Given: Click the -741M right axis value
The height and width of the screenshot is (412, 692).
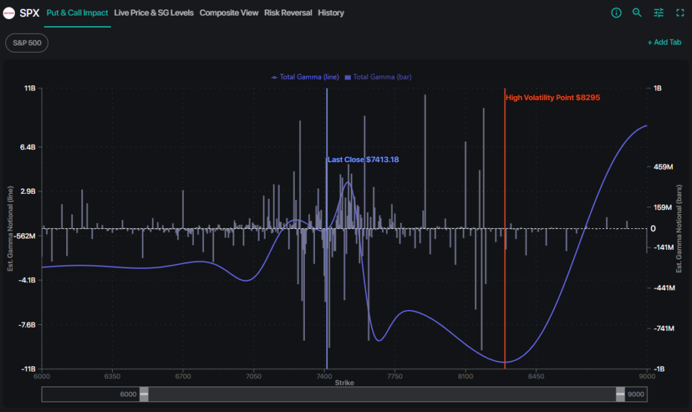Looking at the screenshot, I should pyautogui.click(x=664, y=328).
